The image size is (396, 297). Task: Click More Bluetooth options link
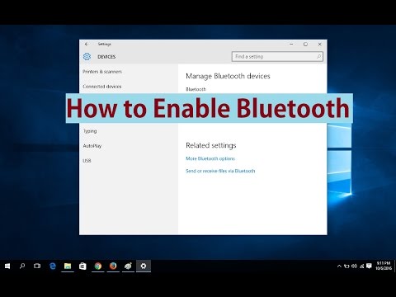210,158
